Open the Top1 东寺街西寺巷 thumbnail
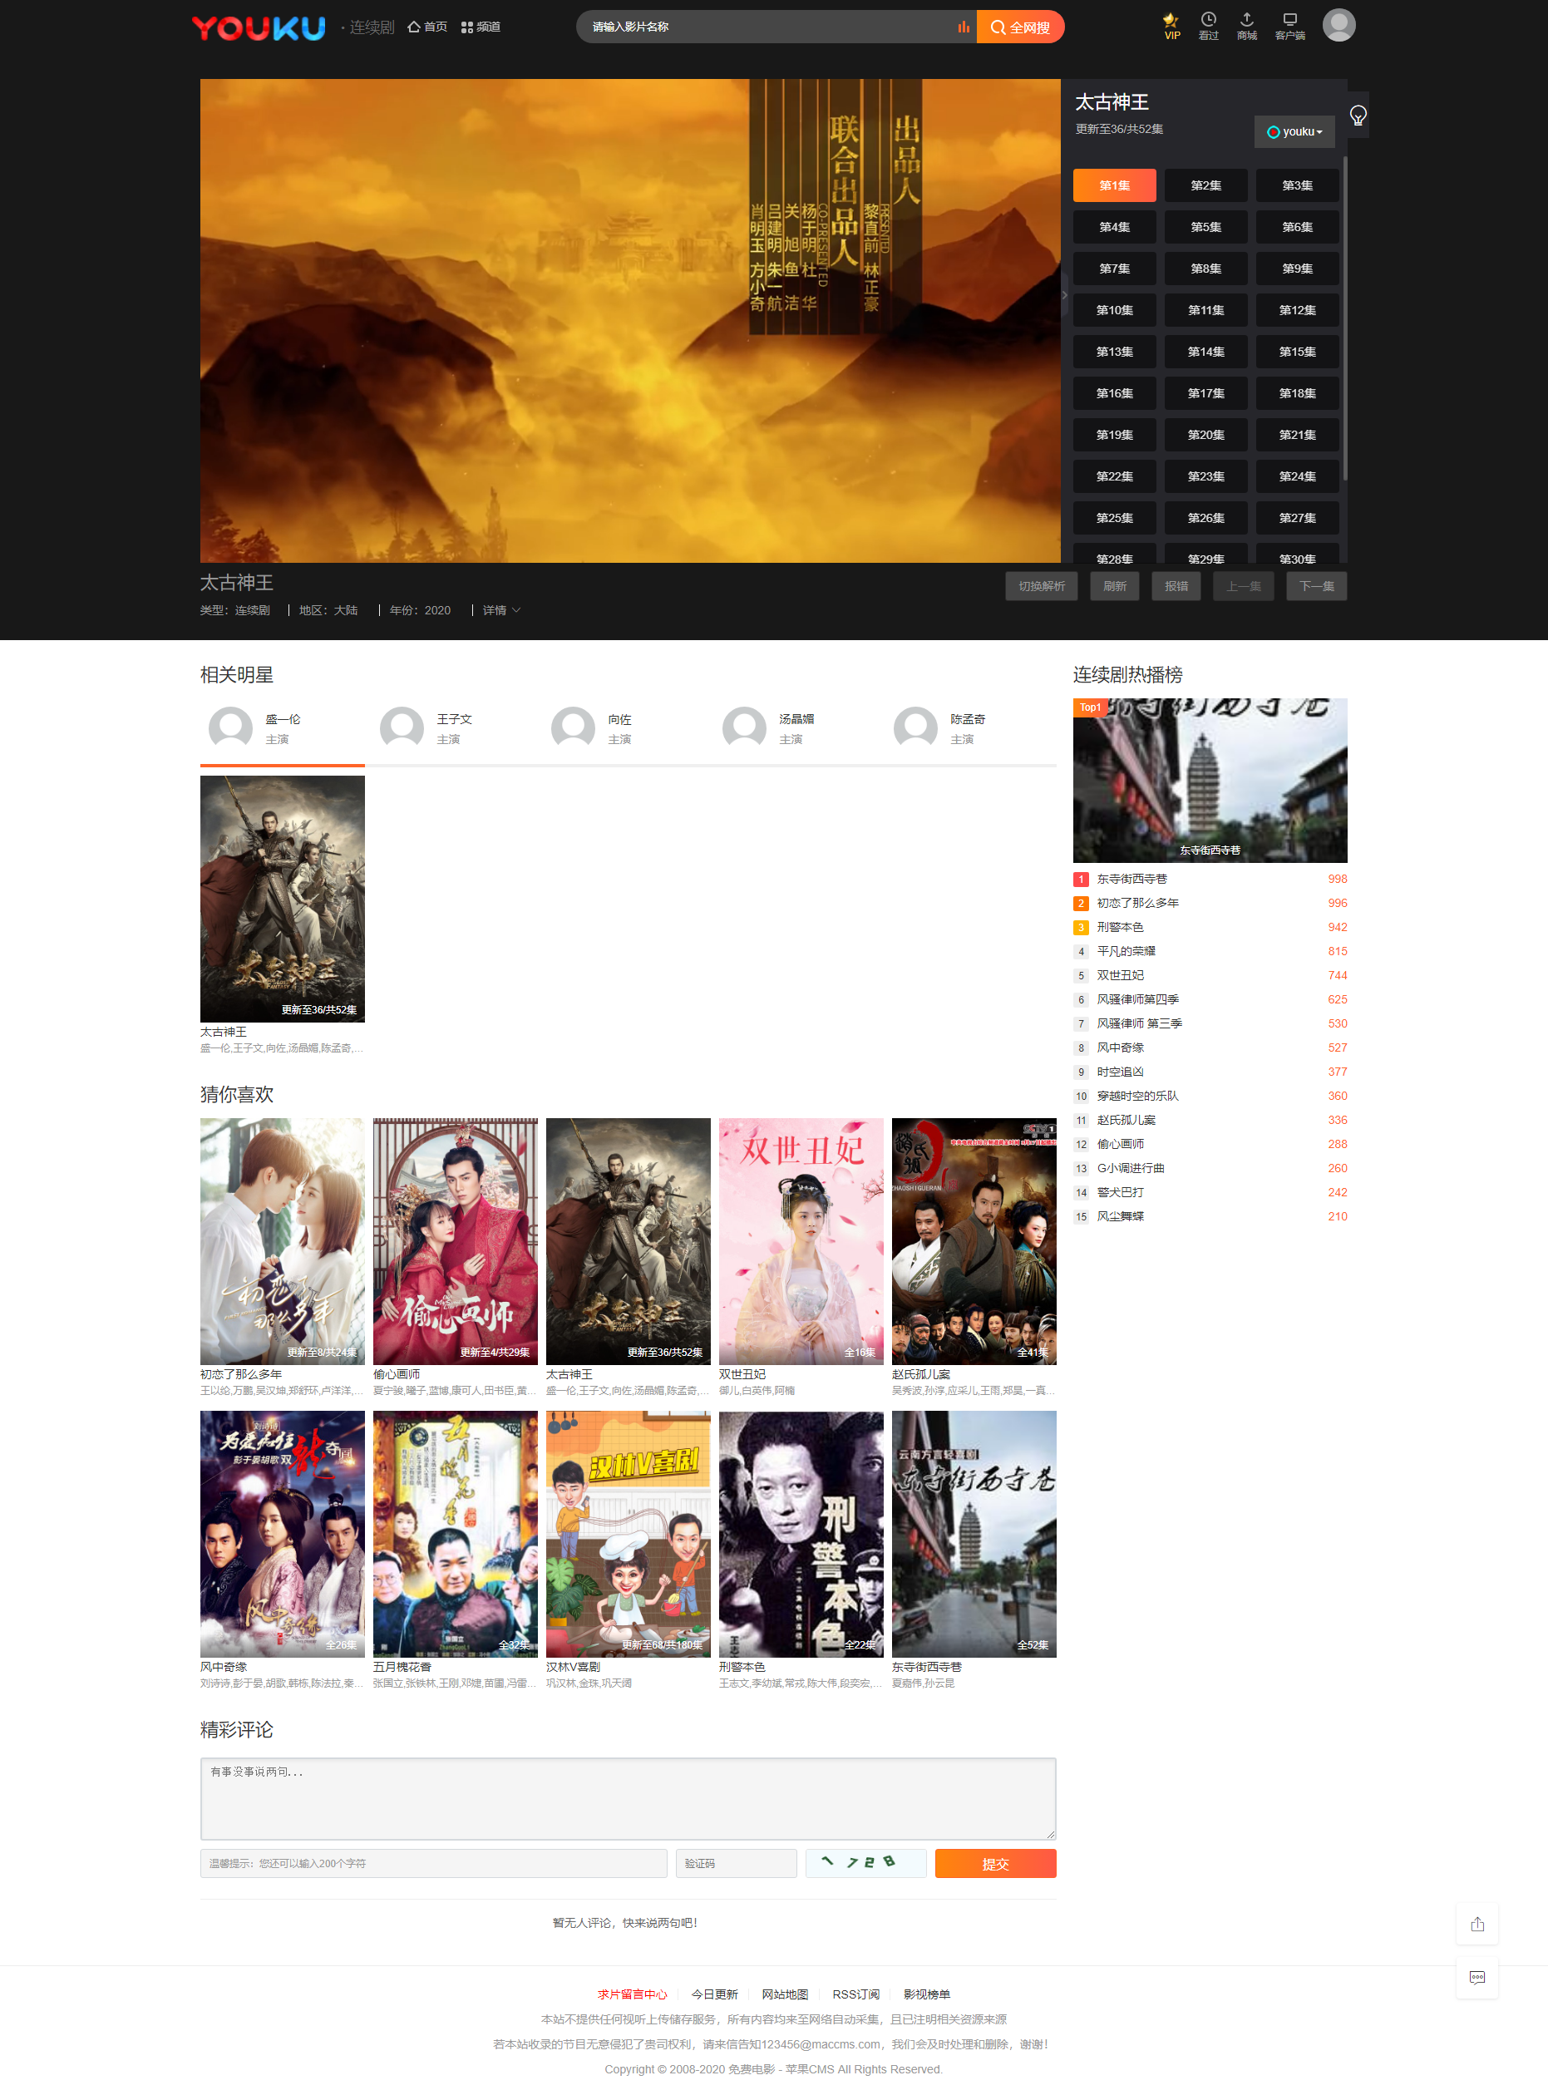 (1210, 780)
